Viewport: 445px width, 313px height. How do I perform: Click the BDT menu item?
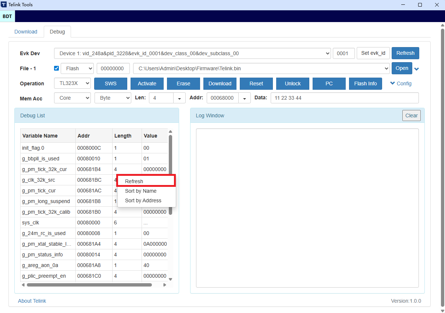tap(7, 16)
